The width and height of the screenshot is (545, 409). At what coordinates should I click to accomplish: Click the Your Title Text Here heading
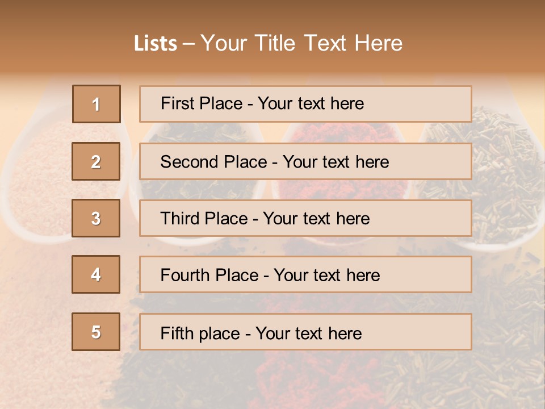pyautogui.click(x=301, y=44)
